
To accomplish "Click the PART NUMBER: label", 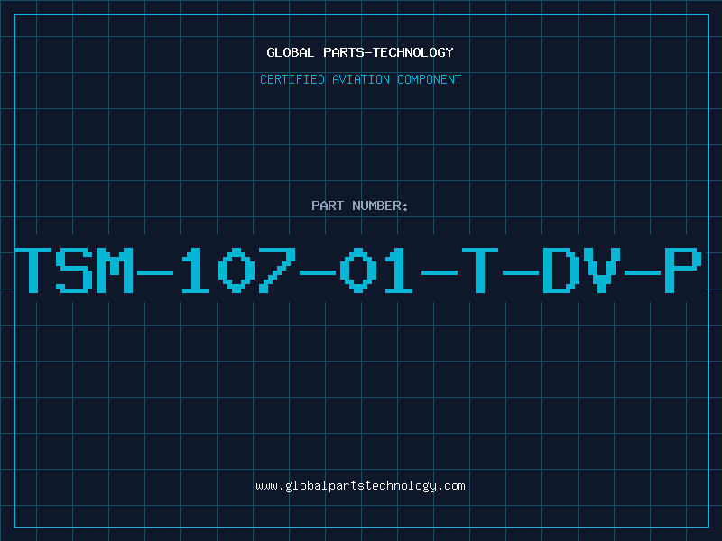I will coord(360,206).
